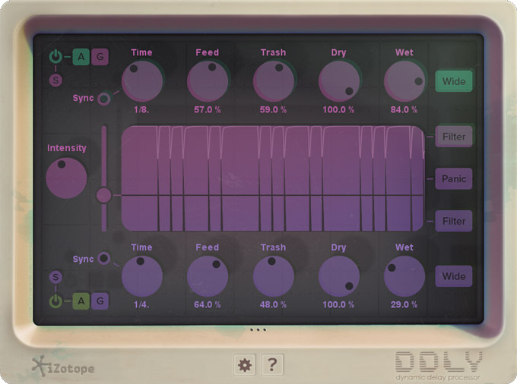Click the lower Filter button
517x384 pixels.
point(454,221)
